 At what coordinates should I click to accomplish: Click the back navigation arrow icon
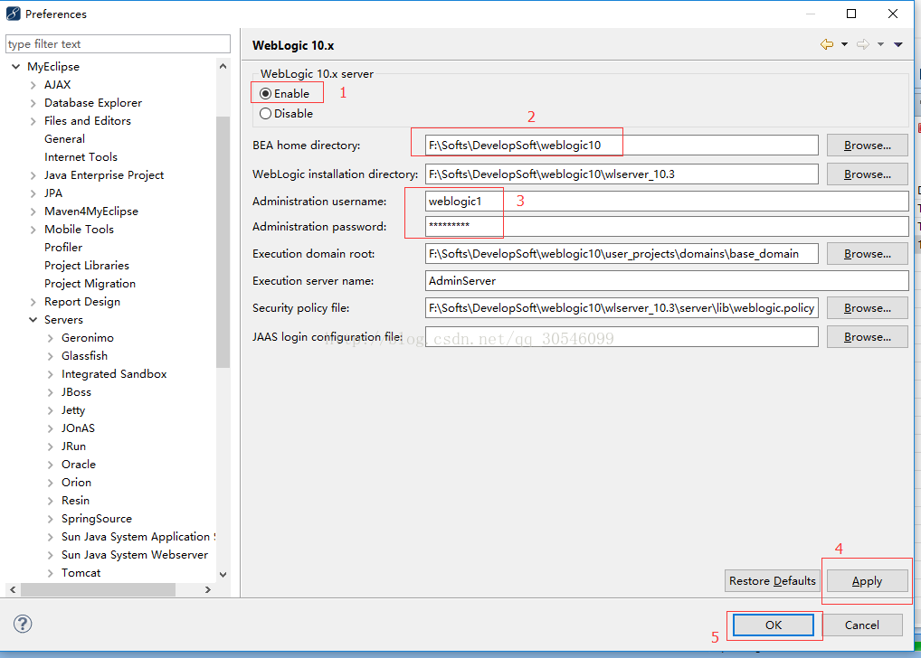coord(827,44)
